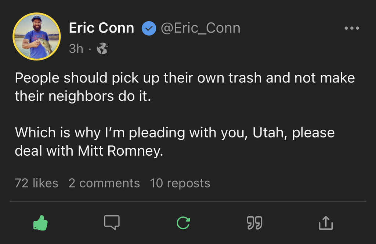The image size is (376, 244).
Task: View the 72 likes list
Action: 36,183
